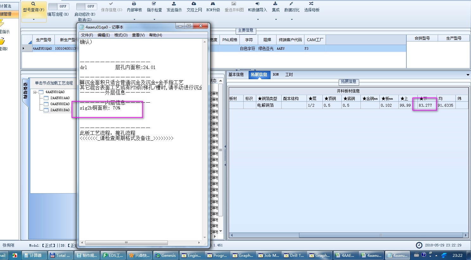This screenshot has width=471, height=260.
Task: Open 计算器 from the taskbar
Action: pyautogui.click(x=35, y=255)
